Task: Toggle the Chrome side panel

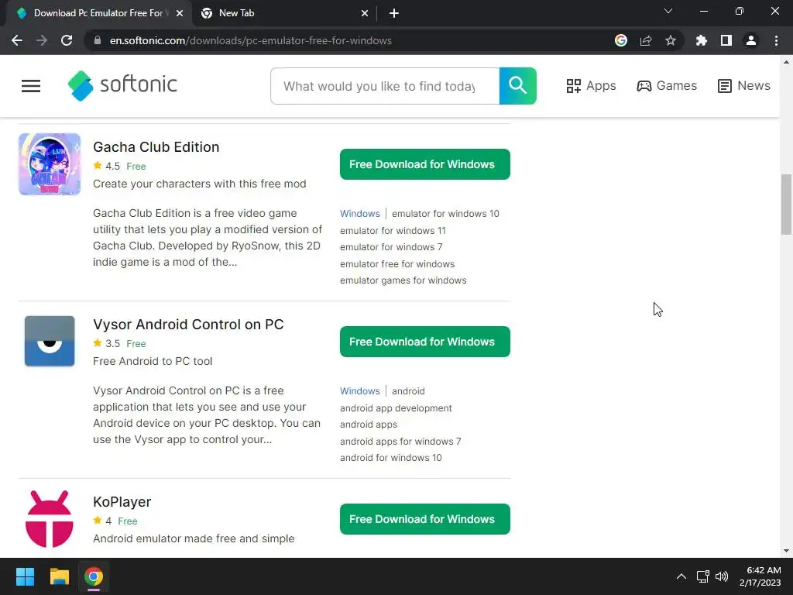Action: pos(726,40)
